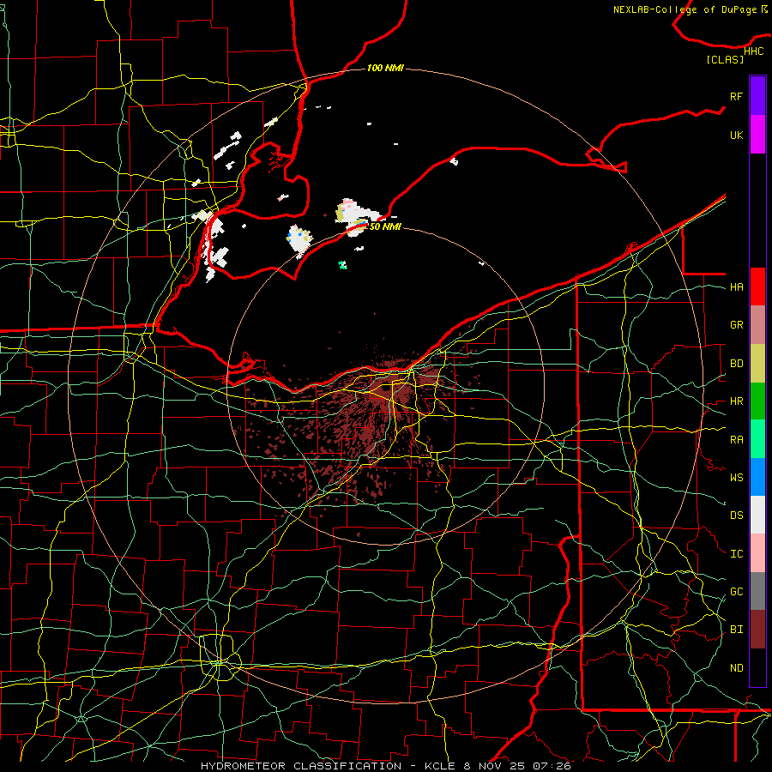Click the GC legend label

[x=737, y=592]
